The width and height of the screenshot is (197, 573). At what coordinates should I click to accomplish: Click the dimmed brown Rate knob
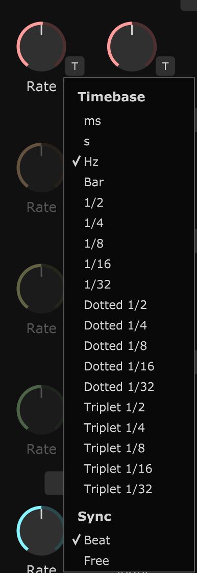[x=41, y=167]
